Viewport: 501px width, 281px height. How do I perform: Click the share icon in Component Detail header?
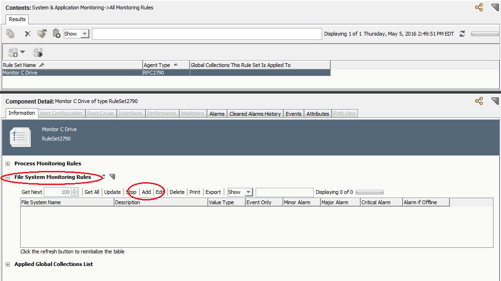(479, 101)
